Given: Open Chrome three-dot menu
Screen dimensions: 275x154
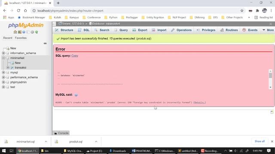Looking at the screenshot, I should click(x=271, y=11).
